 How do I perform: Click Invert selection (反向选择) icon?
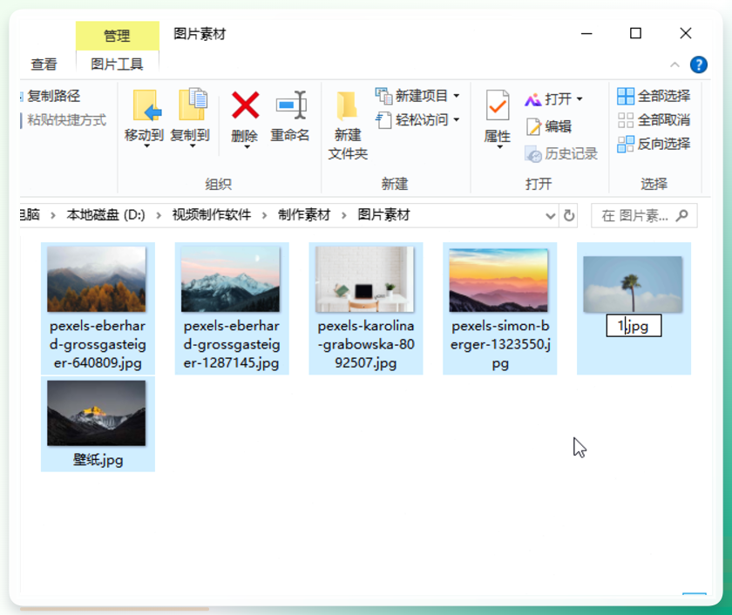click(x=626, y=145)
